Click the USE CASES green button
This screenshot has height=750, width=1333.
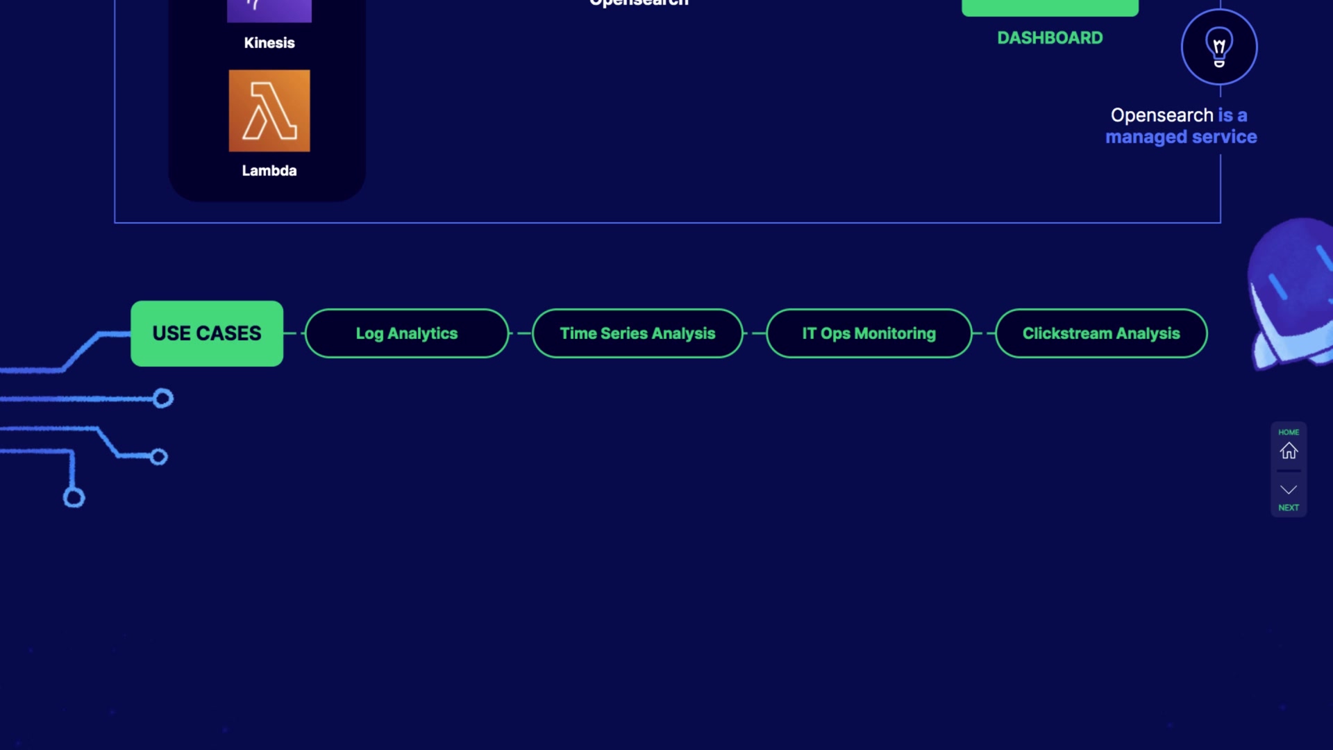click(x=207, y=333)
